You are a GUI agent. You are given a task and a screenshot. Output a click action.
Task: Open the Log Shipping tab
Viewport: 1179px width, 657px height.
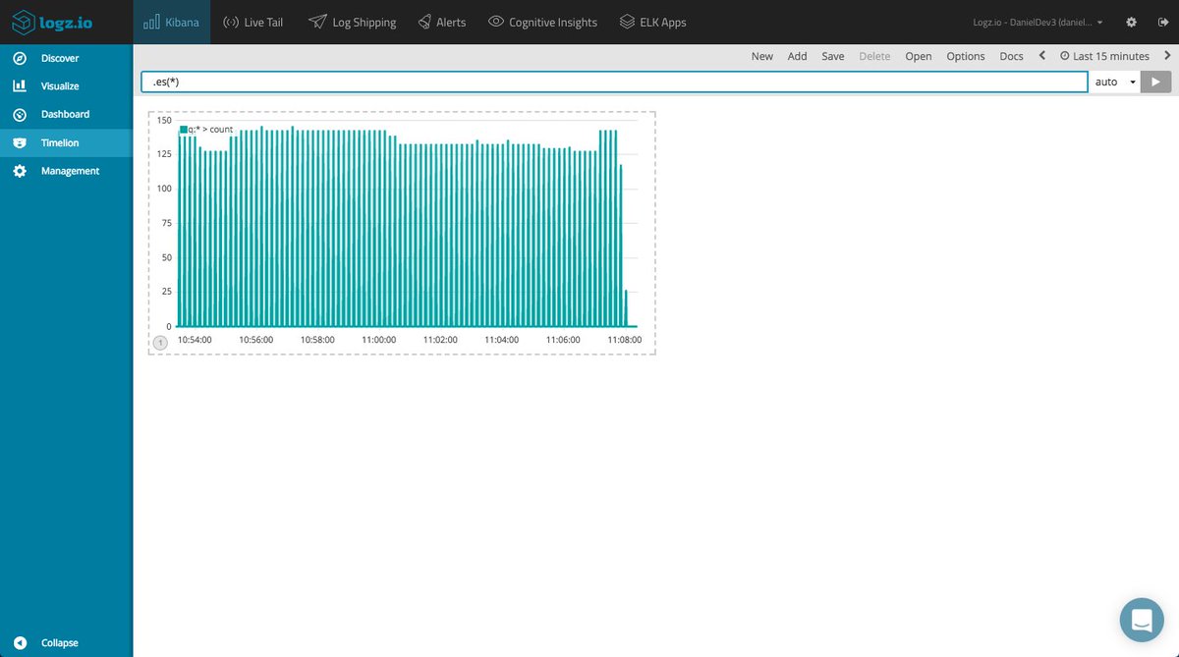pos(353,22)
